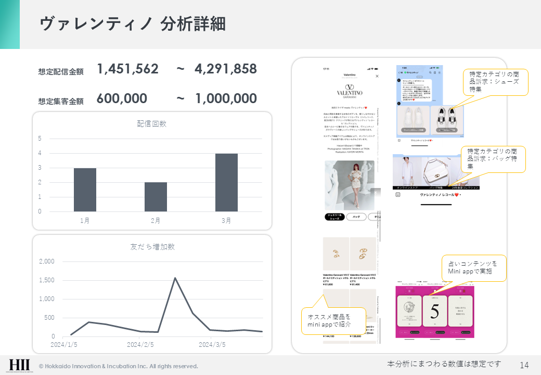541x375 pixels.
Task: Click the ¥138,600 price text
Action: [355, 336]
